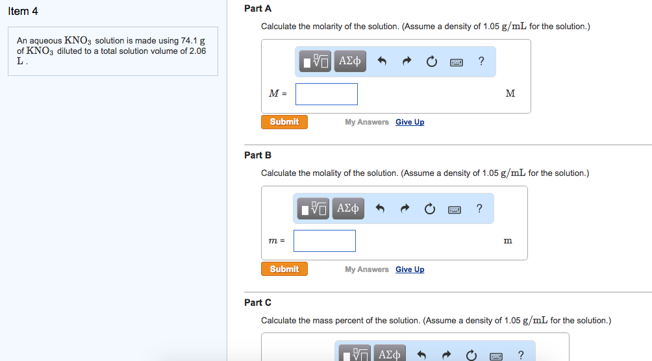This screenshot has height=361, width=652.
Task: Redo entry in Part A toolbar
Action: (x=407, y=62)
